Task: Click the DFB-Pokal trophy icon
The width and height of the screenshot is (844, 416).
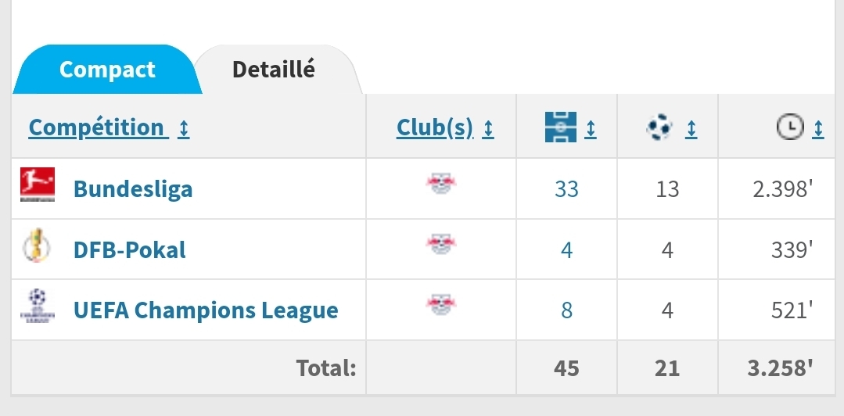Action: 37,249
